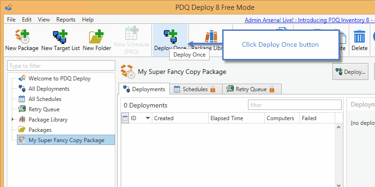Switch to the Schedules tab

click(196, 89)
